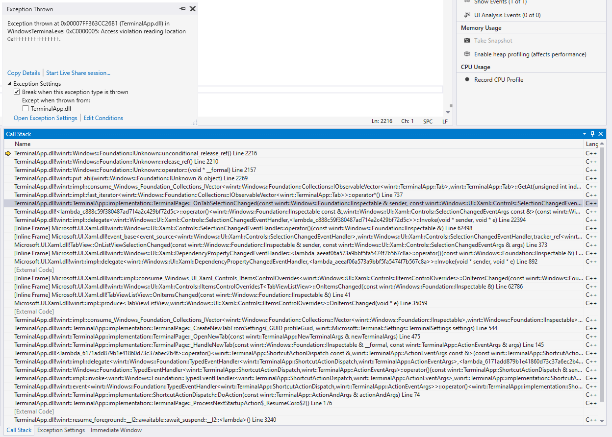Open the Call Stack window dropdown arrow

coord(585,134)
